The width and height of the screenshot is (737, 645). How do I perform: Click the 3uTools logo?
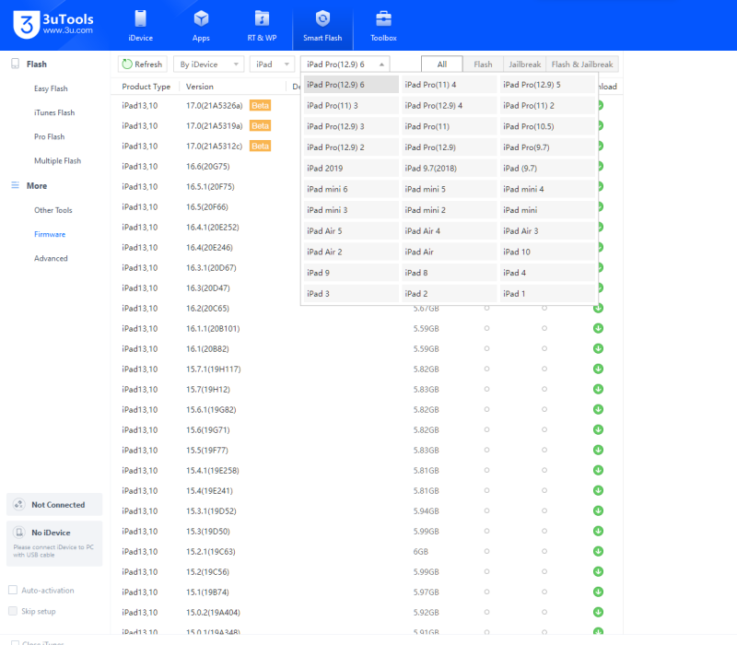tap(26, 25)
